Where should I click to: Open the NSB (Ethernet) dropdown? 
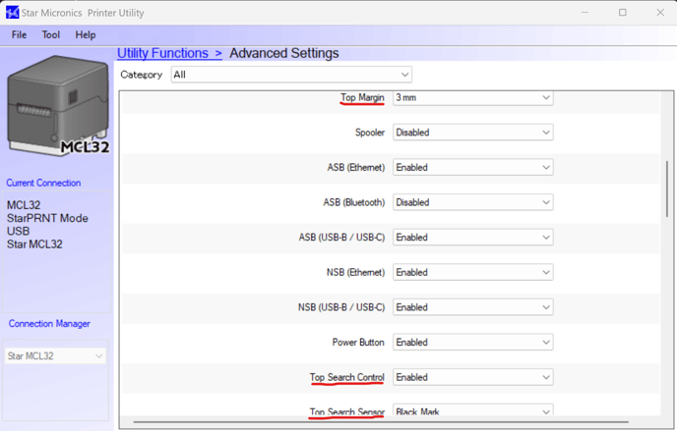tap(472, 273)
